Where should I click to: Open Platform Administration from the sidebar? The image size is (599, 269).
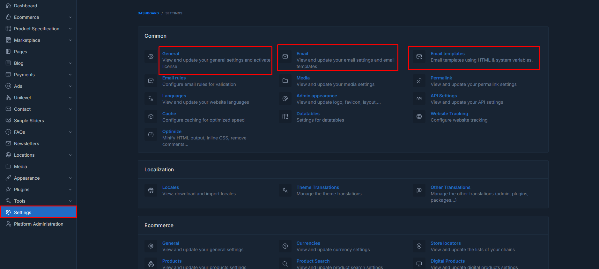point(39,224)
